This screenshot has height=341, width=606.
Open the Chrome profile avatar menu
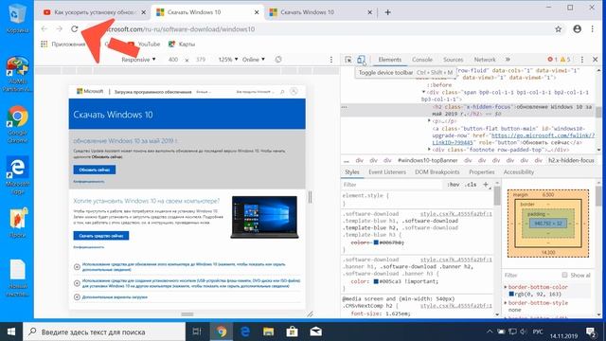(x=577, y=29)
